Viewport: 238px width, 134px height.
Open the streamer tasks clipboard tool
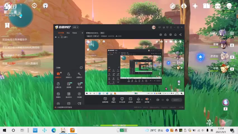click(x=58, y=85)
